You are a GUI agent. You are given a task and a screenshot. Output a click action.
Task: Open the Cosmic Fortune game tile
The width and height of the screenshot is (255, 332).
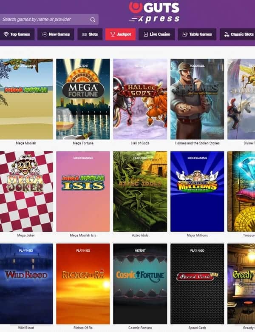140,284
